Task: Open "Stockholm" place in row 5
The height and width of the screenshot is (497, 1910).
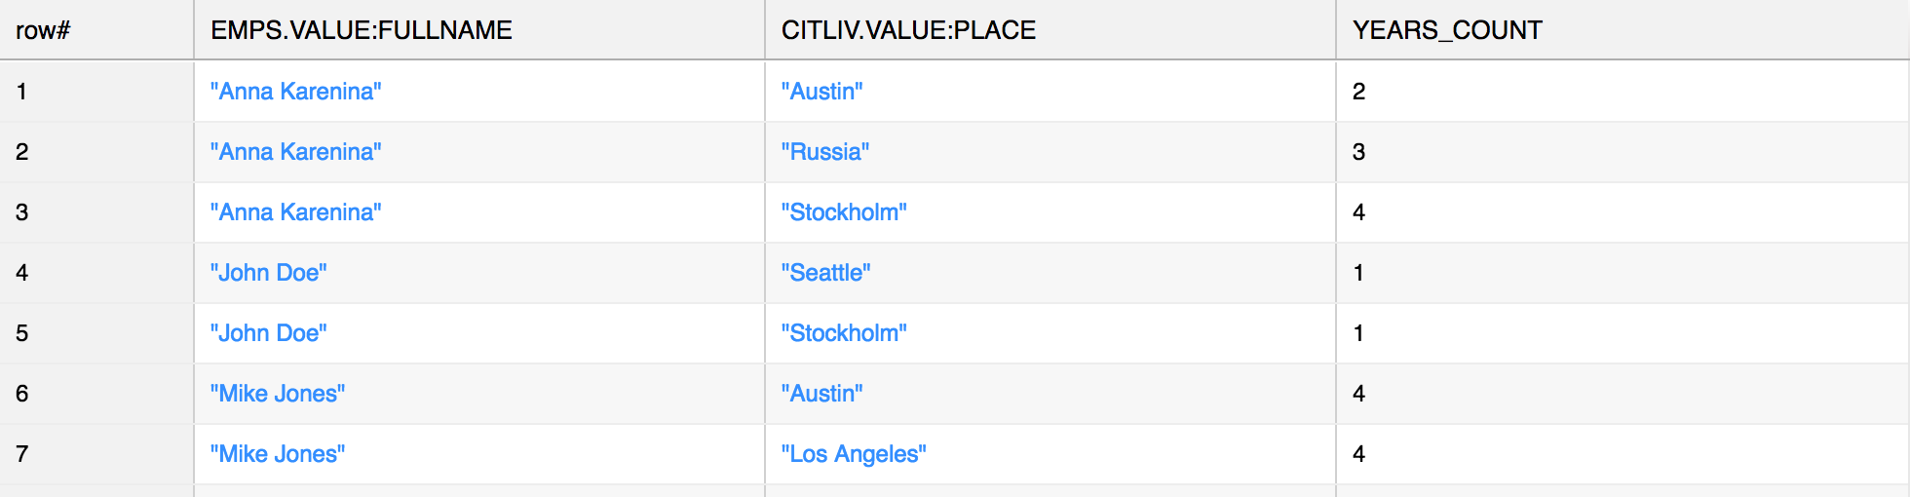Action: pyautogui.click(x=844, y=333)
